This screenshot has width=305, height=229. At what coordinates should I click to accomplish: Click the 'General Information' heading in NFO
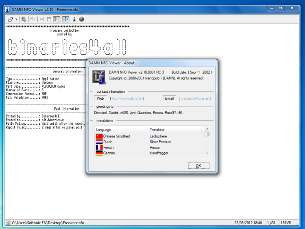[68, 71]
